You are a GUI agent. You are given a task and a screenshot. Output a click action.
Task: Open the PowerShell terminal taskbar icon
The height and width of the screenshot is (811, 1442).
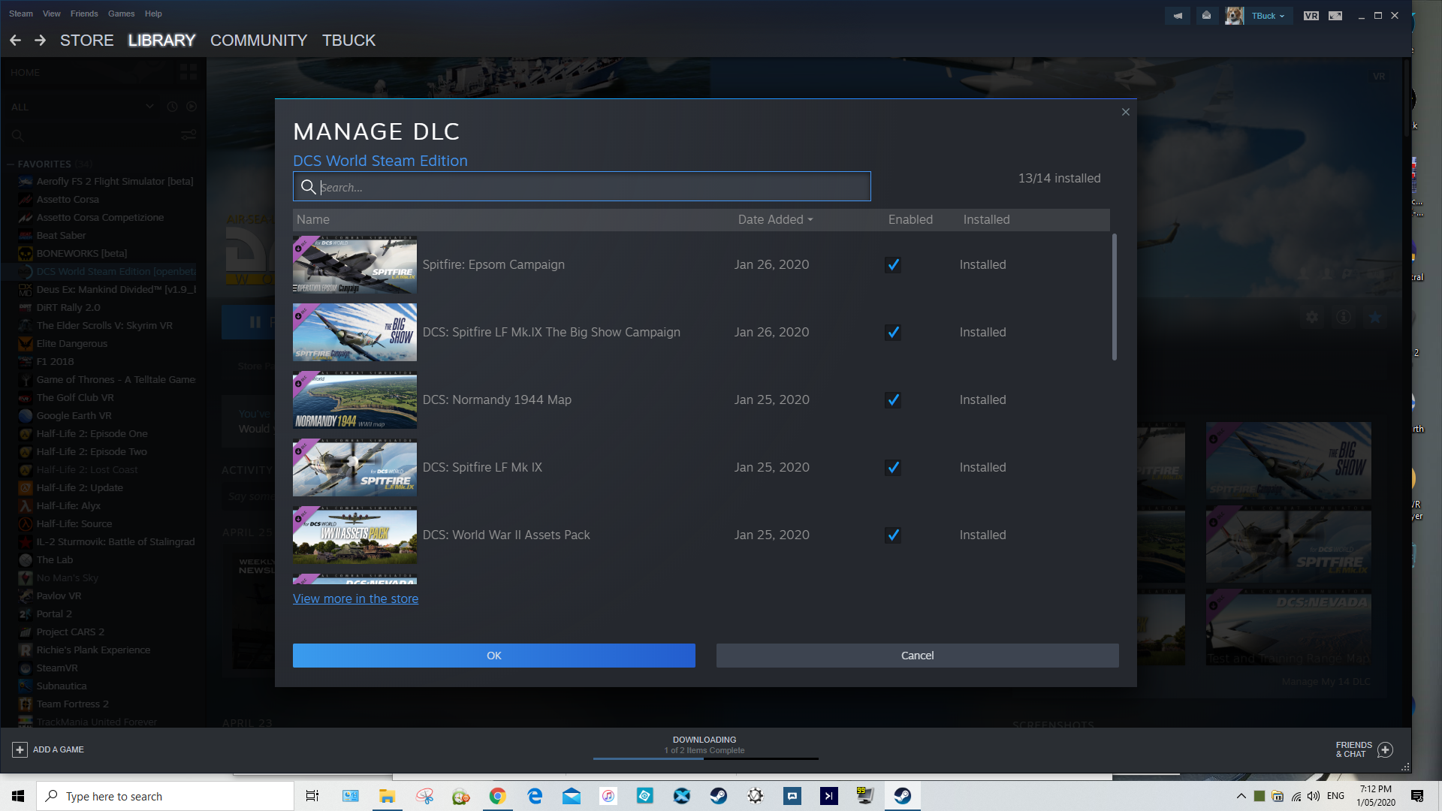pyautogui.click(x=829, y=796)
